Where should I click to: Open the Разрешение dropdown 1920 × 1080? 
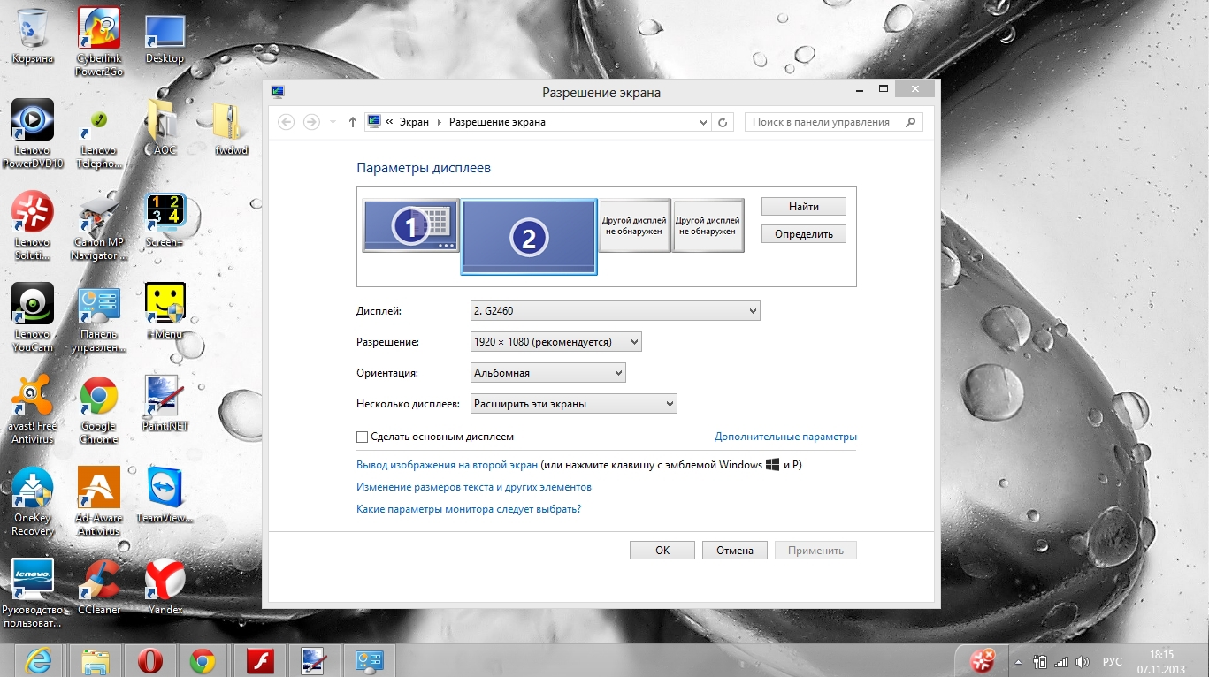(x=556, y=341)
